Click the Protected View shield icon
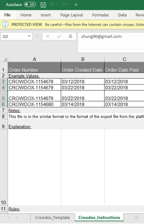The height and width of the screenshot is (224, 144). 5,25
